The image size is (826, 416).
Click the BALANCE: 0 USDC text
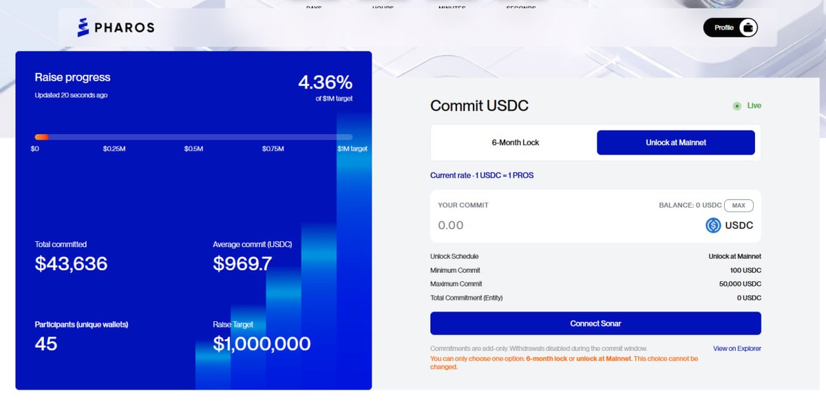pyautogui.click(x=690, y=206)
